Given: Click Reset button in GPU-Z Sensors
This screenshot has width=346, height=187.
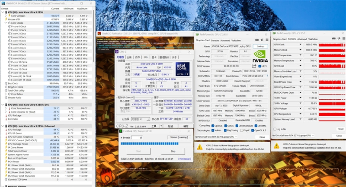Looking at the screenshot, I should coord(340,129).
